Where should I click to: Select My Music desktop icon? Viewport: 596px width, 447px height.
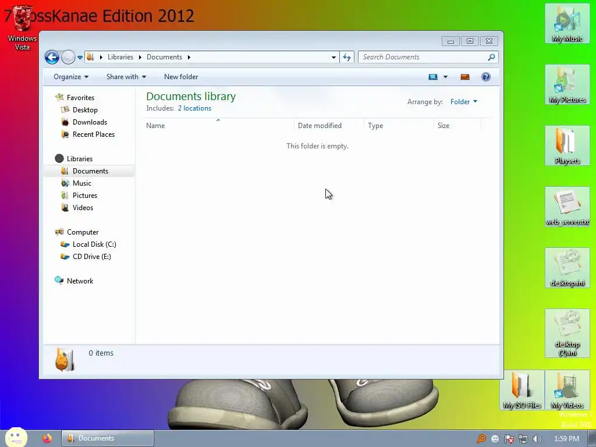pyautogui.click(x=567, y=23)
